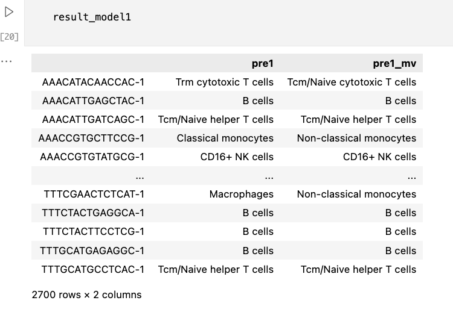
Task: Select the pre1 column header
Action: (x=262, y=63)
